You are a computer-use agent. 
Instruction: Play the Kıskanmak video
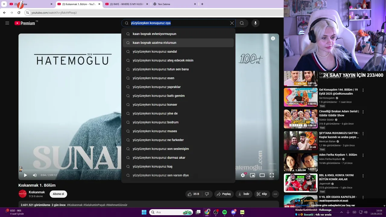pyautogui.click(x=25, y=175)
